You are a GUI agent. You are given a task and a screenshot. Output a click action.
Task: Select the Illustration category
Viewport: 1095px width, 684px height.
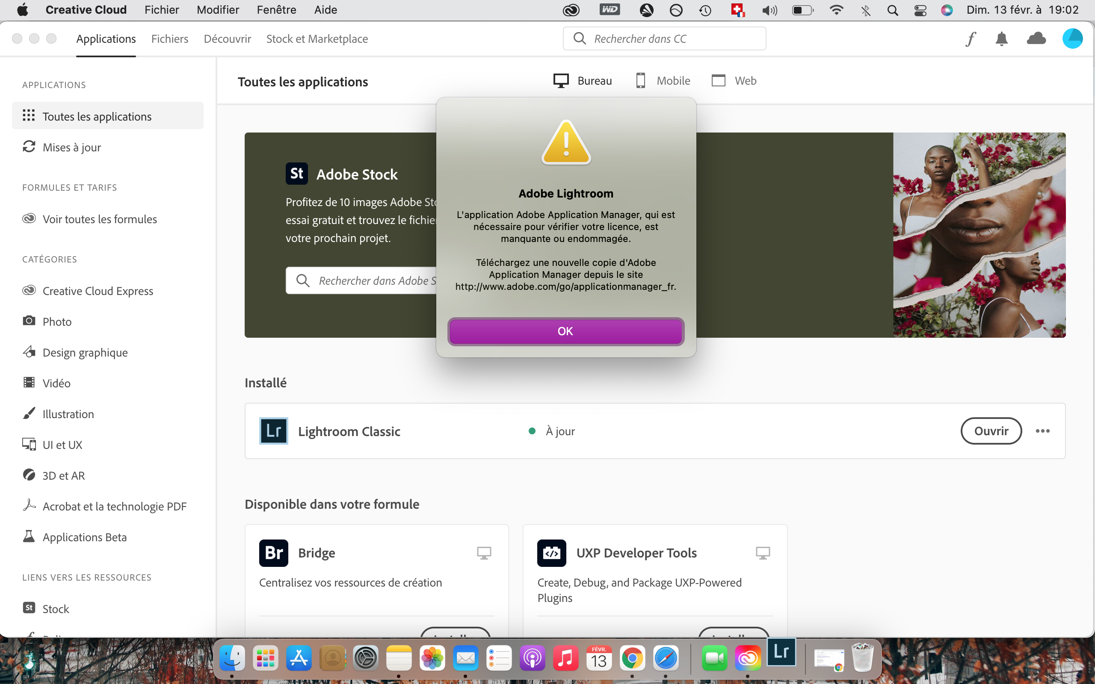[68, 413]
